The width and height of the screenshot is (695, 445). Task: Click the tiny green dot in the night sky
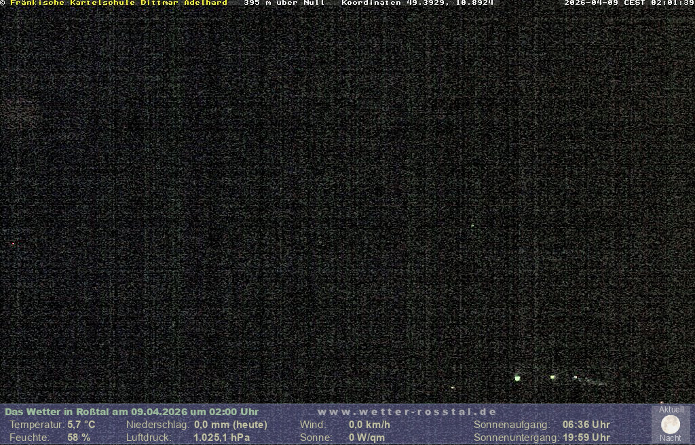pos(472,226)
